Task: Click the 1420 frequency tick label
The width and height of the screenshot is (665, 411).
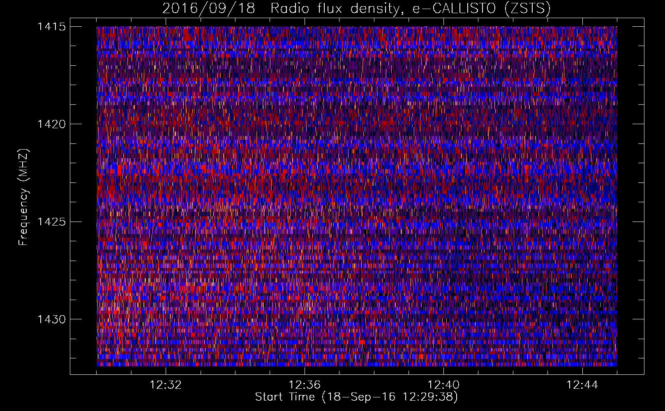Action: (51, 124)
